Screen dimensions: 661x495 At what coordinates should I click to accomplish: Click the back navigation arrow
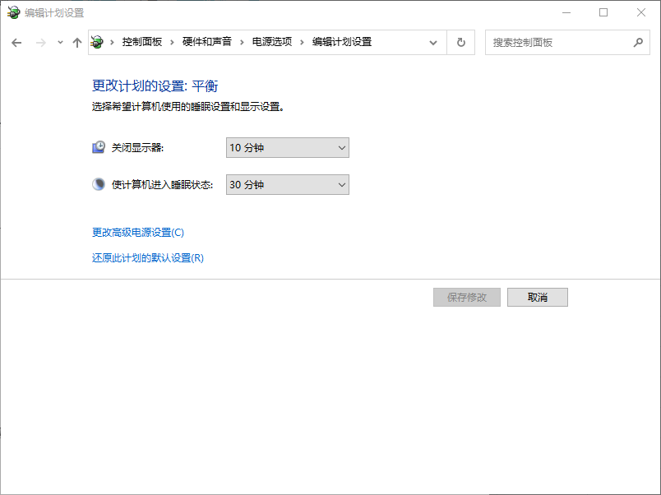coord(16,42)
